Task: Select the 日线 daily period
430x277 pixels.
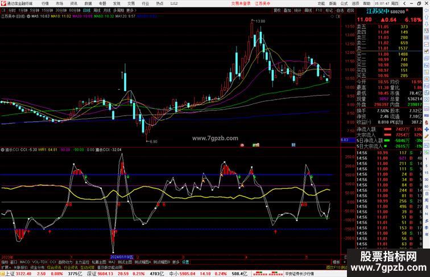Action: coord(86,10)
